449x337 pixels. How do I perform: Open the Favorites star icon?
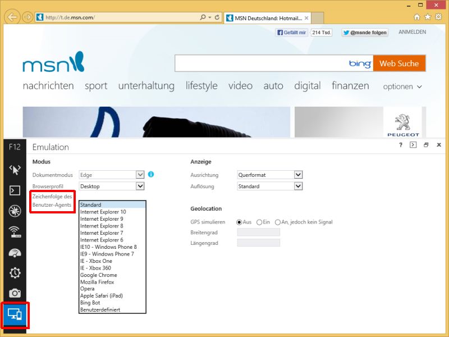[428, 17]
